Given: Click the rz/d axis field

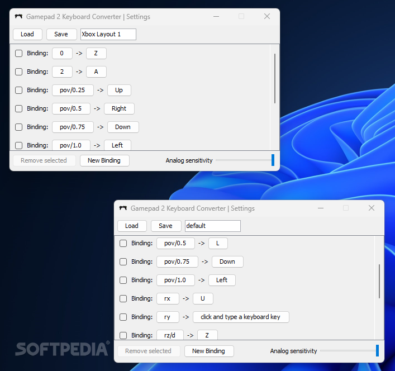Looking at the screenshot, I should [x=170, y=335].
